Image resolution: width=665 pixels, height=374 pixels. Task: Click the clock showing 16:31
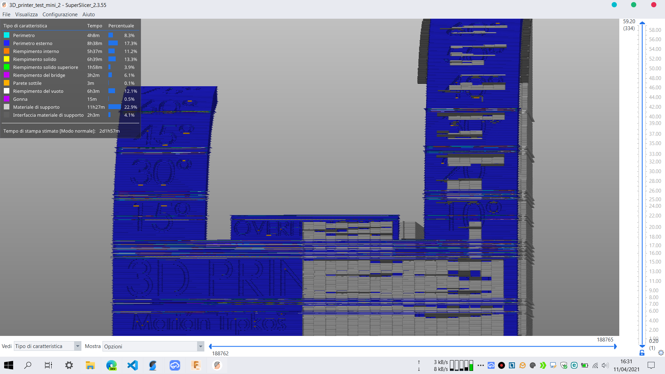pyautogui.click(x=626, y=362)
